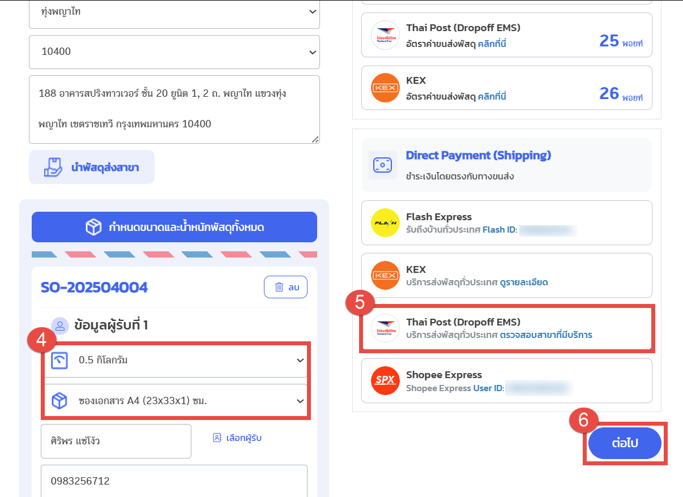Select KEX direct payment option
This screenshot has height=497, width=683.
pos(507,275)
